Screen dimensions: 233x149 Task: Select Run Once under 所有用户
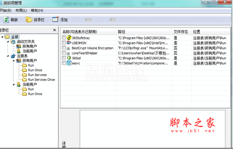coord(35,70)
